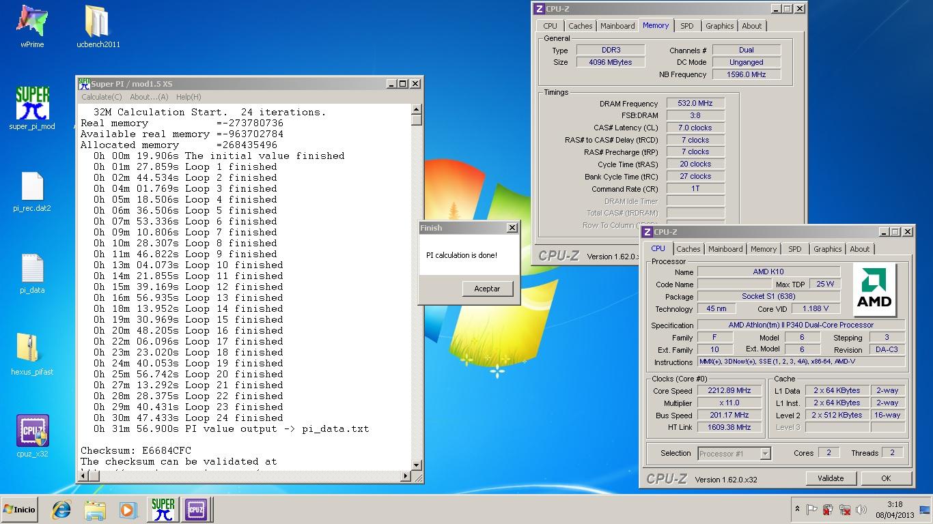The width and height of the screenshot is (933, 524).
Task: Click the Memory CPU-Z window title icon
Action: [x=540, y=9]
